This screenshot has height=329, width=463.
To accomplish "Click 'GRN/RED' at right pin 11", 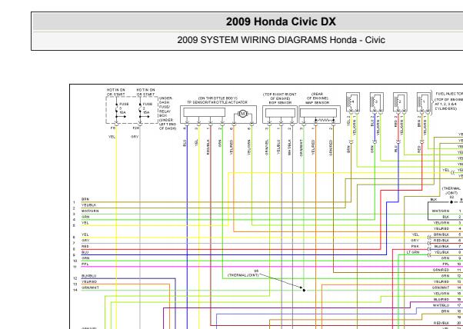I will 441,270.
